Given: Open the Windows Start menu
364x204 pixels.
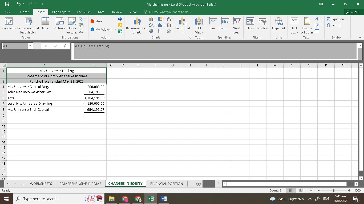Looking at the screenshot, I should [x=6, y=199].
